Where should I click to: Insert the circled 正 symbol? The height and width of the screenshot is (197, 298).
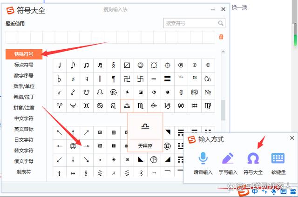point(73,146)
